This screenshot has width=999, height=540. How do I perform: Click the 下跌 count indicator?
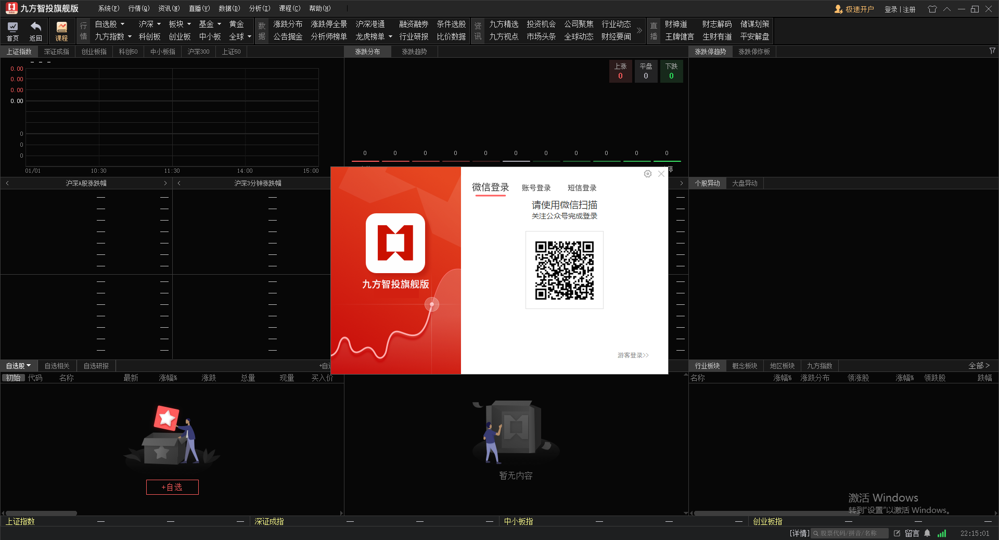(671, 71)
